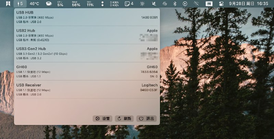Screen dimensions: 274x139
Task: Click the 刷新 refresh button
Action: tap(124, 118)
